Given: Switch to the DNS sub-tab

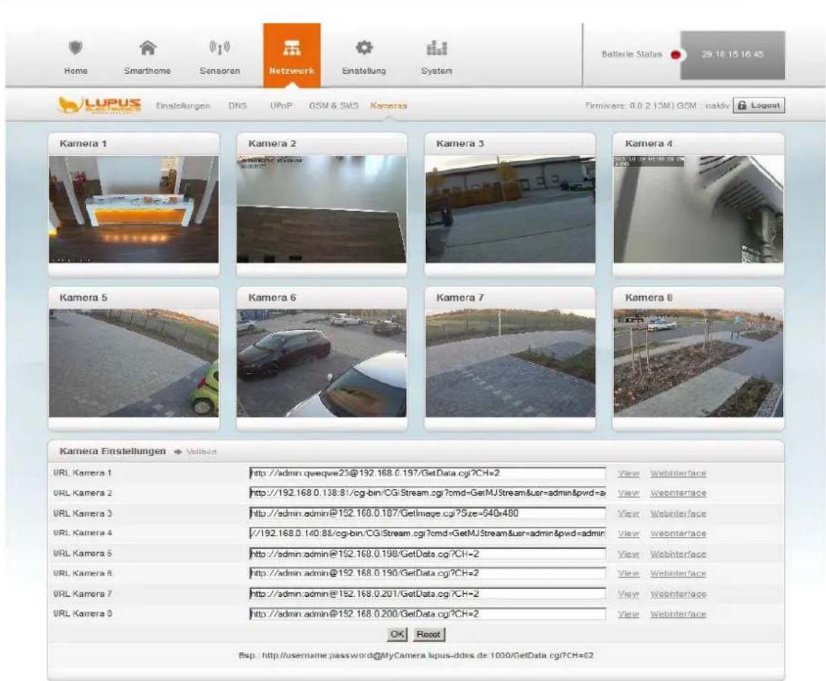Looking at the screenshot, I should [238, 106].
